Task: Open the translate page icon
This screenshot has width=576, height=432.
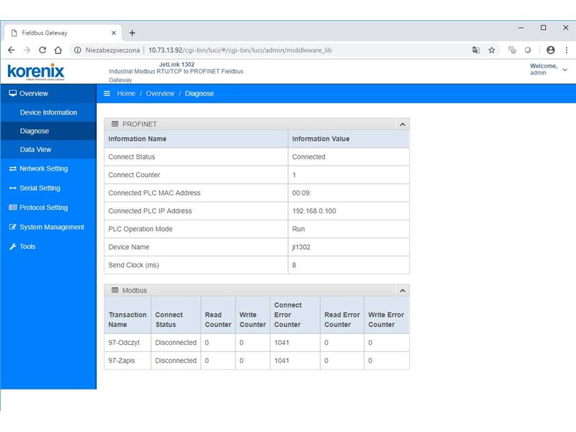Action: (476, 50)
